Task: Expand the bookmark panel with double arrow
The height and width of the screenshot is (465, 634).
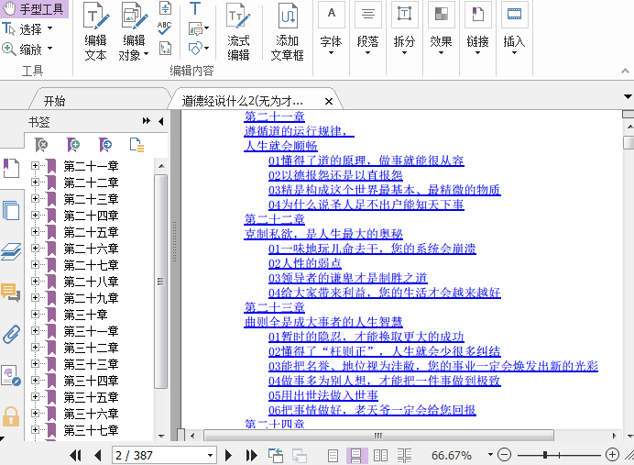Action: point(147,121)
